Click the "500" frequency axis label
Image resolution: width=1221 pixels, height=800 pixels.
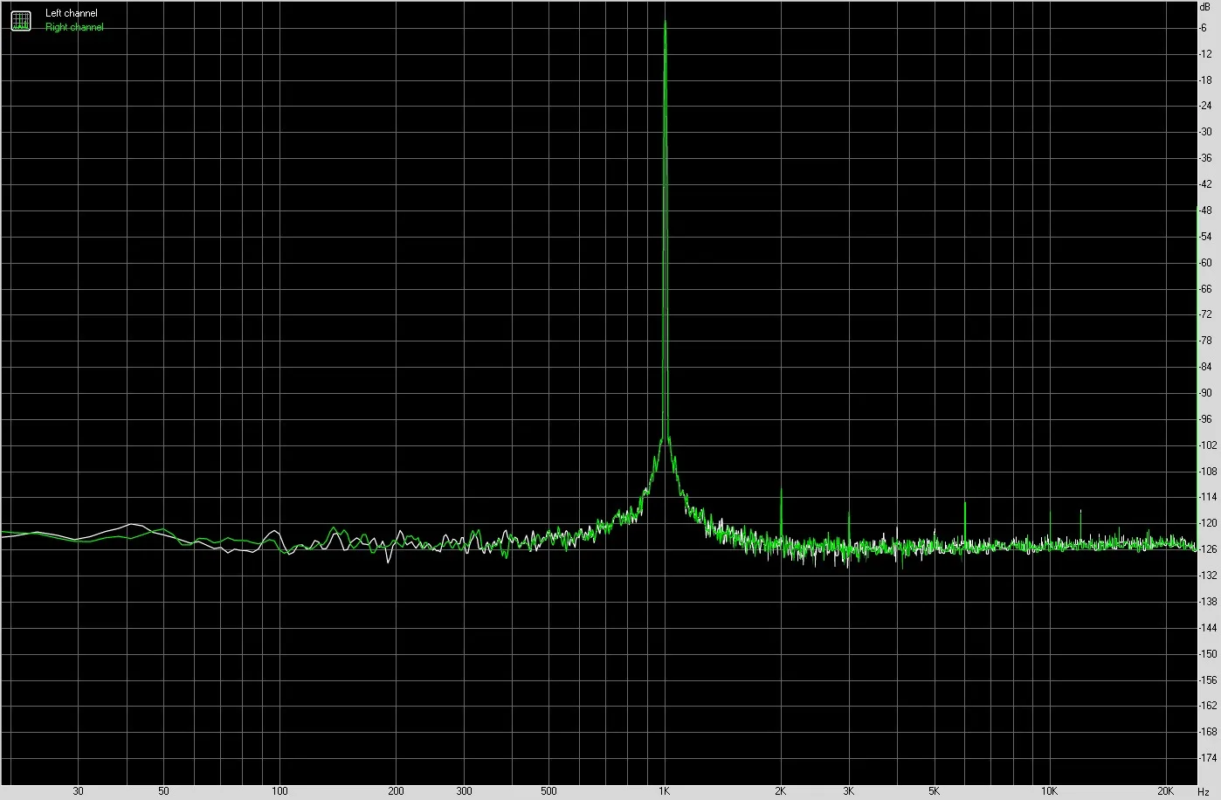548,791
